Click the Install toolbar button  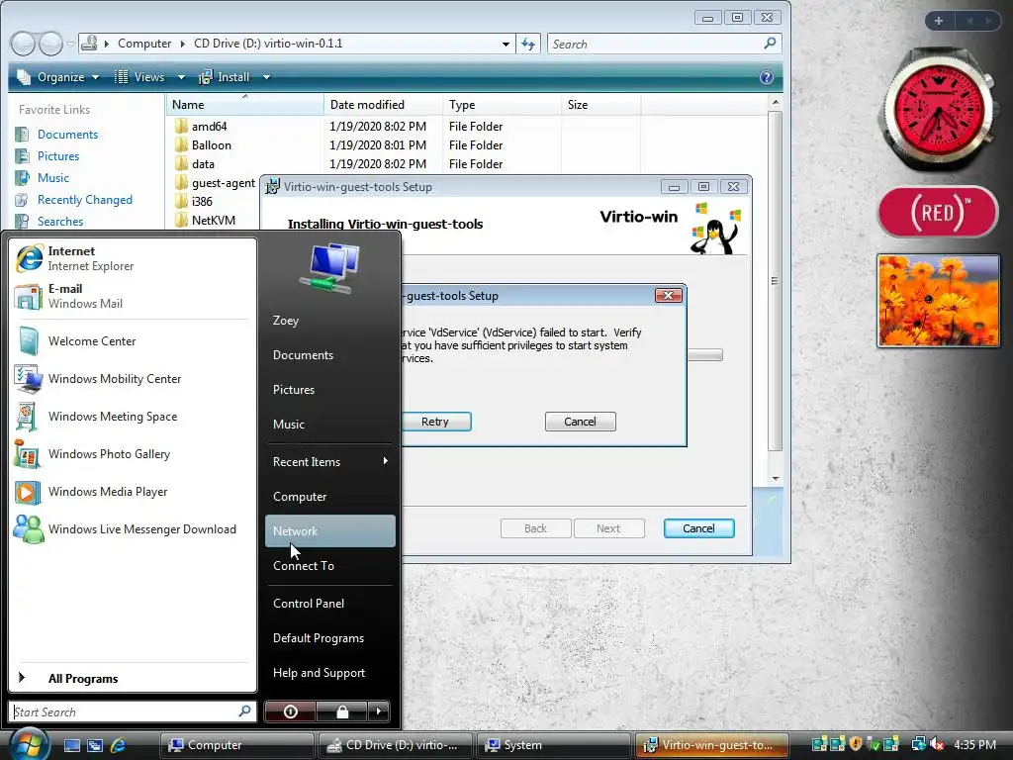coord(225,77)
